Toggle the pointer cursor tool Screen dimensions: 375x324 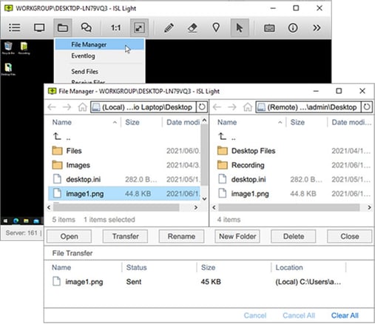tap(240, 27)
